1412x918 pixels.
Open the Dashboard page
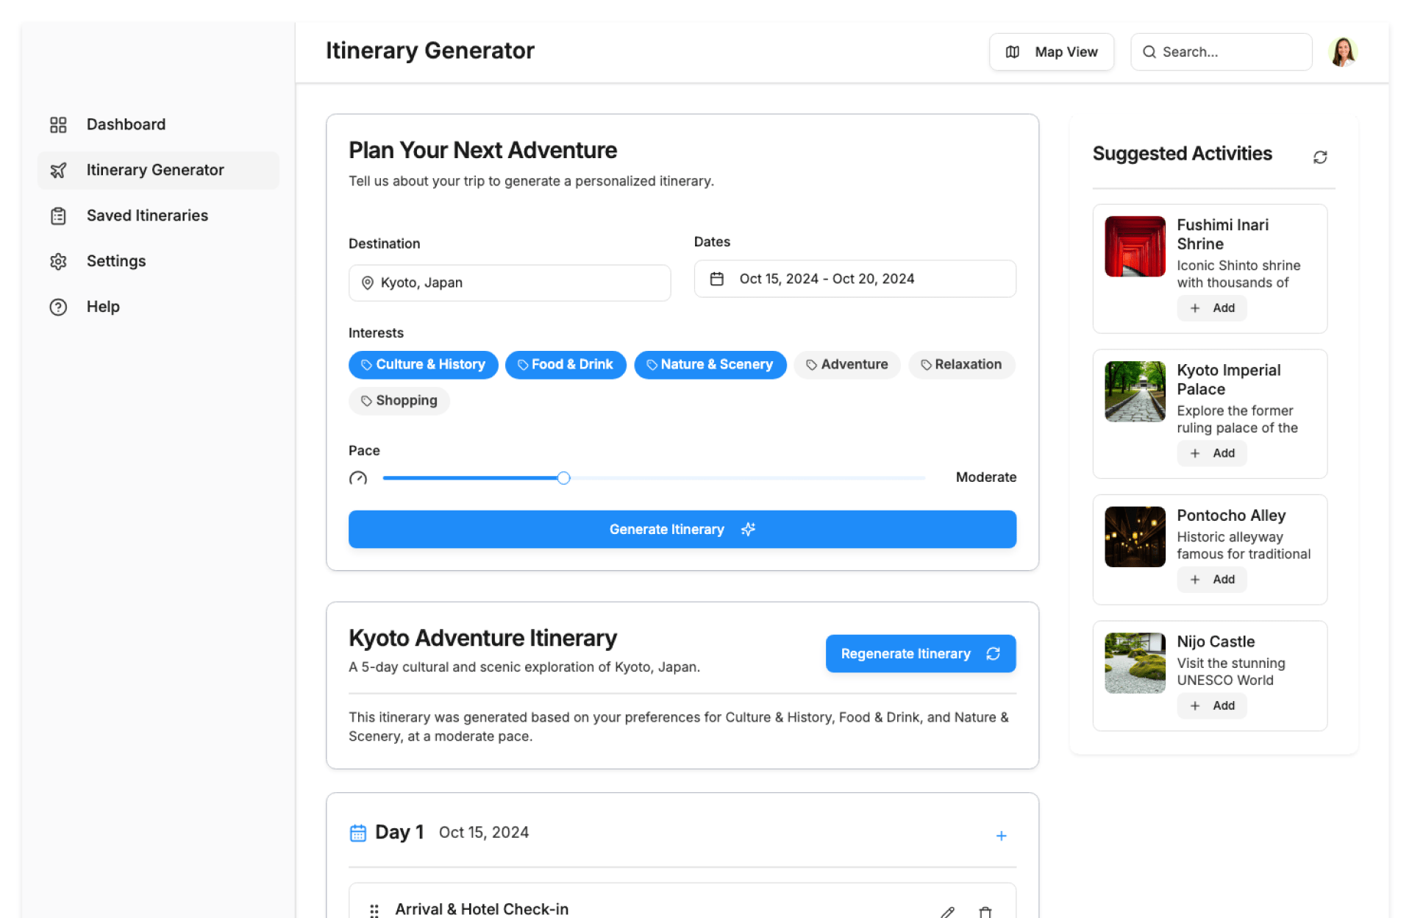(126, 124)
